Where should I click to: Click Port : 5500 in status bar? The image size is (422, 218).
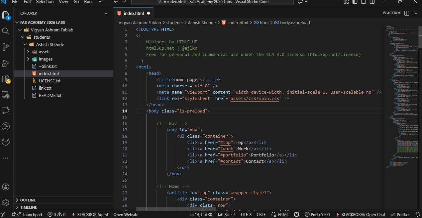click(317, 214)
